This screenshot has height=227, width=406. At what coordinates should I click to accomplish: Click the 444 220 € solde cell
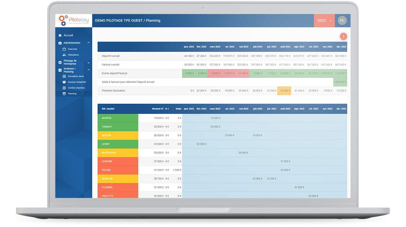pos(340,82)
